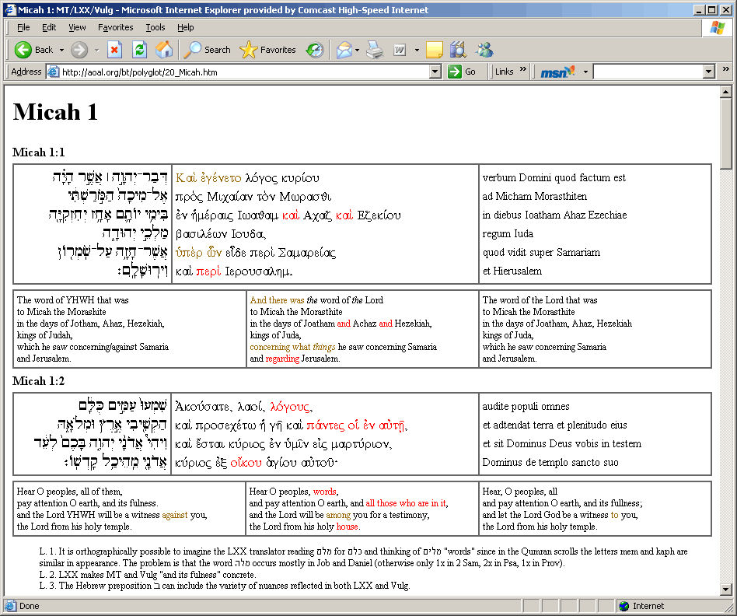Go to the Home page icon
Viewport: 737px width, 616px height.
[163, 50]
